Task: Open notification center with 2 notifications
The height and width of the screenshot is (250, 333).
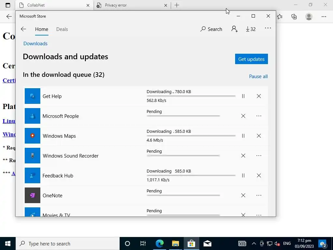Action: pyautogui.click(x=322, y=243)
